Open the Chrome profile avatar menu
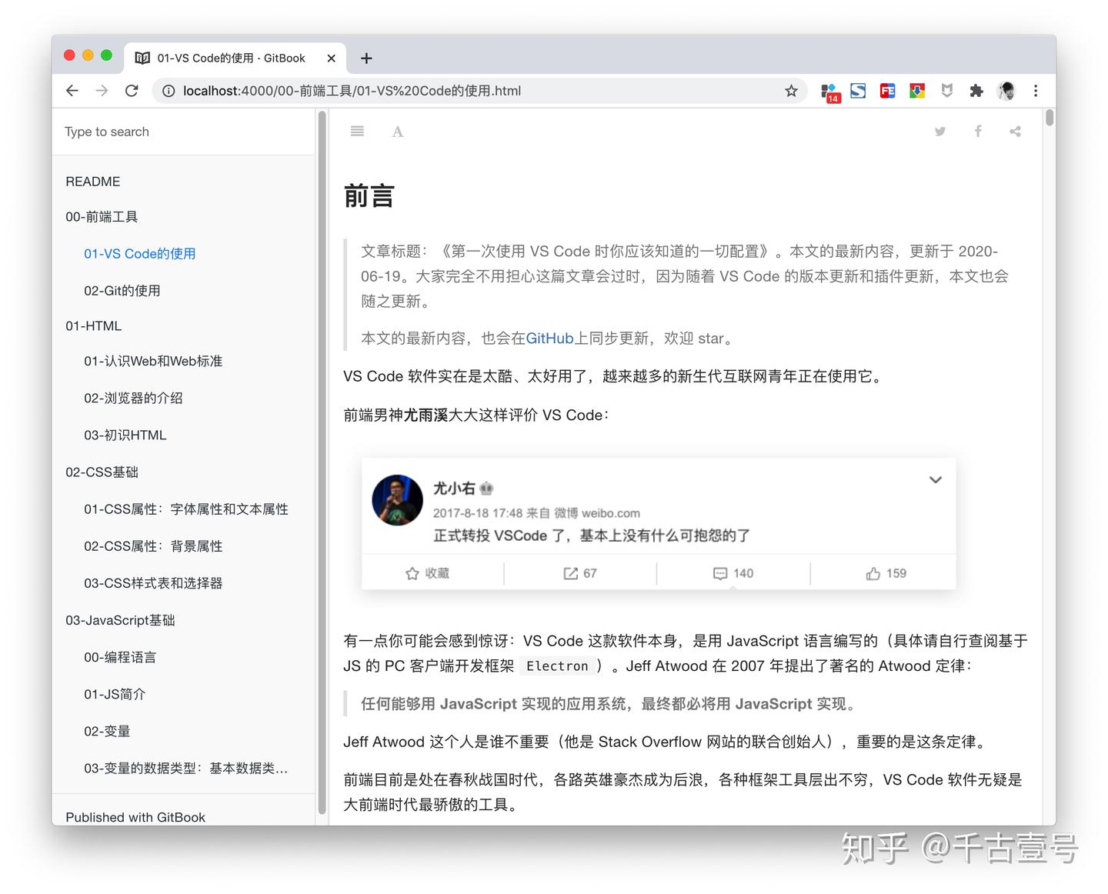 [x=1006, y=90]
